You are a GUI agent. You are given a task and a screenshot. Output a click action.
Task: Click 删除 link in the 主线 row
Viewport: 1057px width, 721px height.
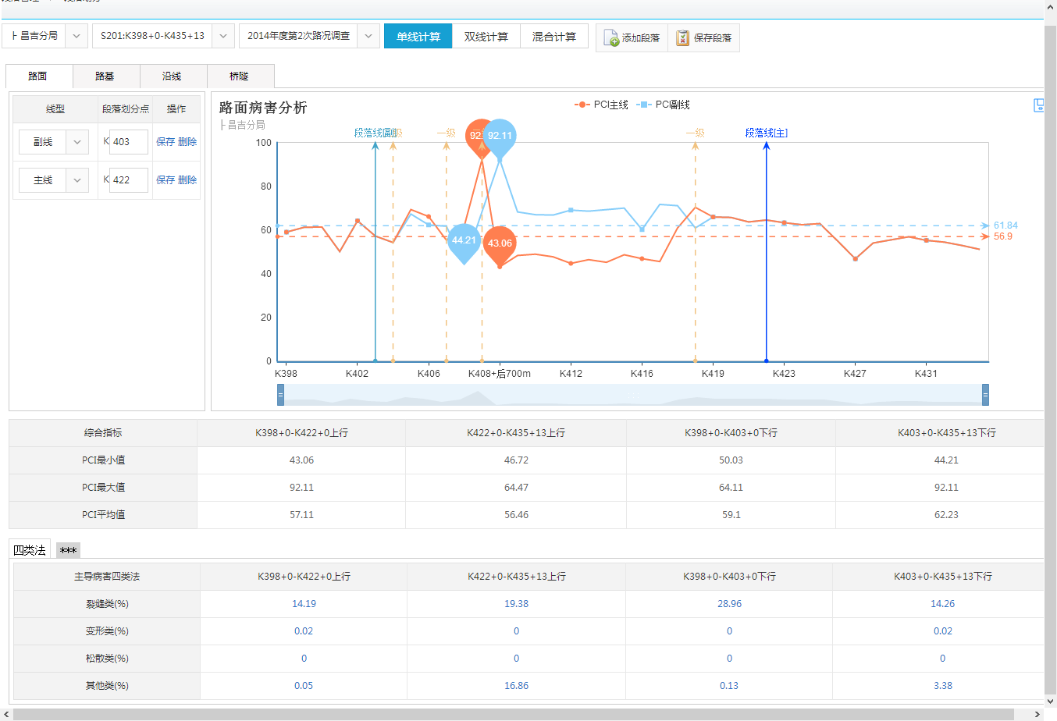(x=187, y=180)
